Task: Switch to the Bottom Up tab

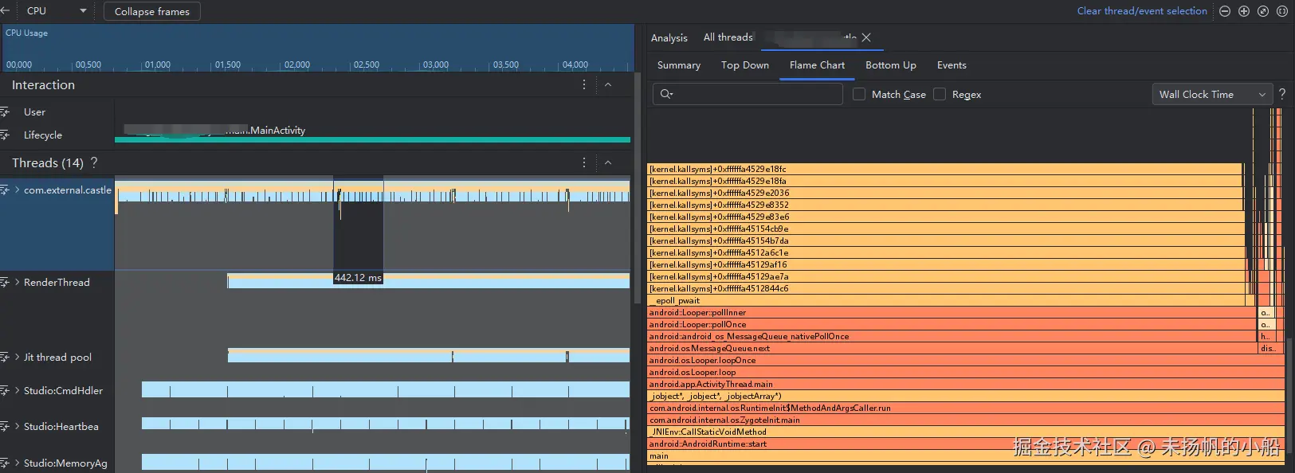Action: [891, 65]
